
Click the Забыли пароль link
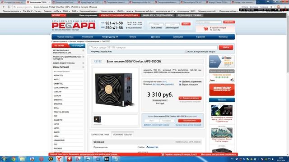172,27
